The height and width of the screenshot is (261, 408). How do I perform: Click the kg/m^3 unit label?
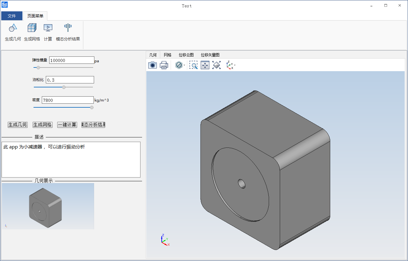coord(102,100)
